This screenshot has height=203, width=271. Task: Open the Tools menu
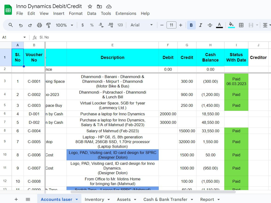coord(106,14)
